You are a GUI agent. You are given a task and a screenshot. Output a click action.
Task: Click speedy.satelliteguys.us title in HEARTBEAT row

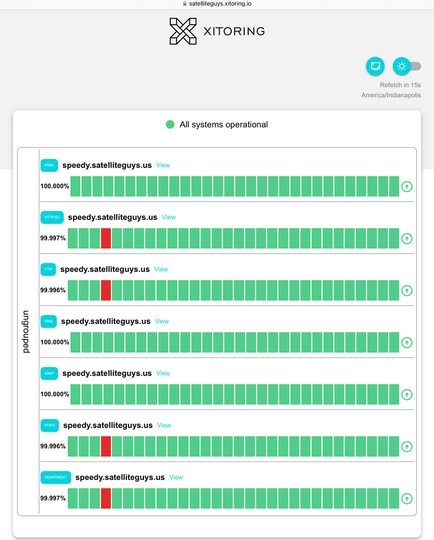tap(120, 477)
